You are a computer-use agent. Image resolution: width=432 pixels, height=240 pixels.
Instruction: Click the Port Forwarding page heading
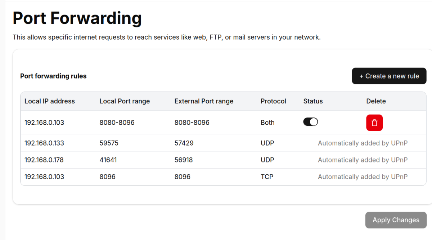[x=77, y=18]
